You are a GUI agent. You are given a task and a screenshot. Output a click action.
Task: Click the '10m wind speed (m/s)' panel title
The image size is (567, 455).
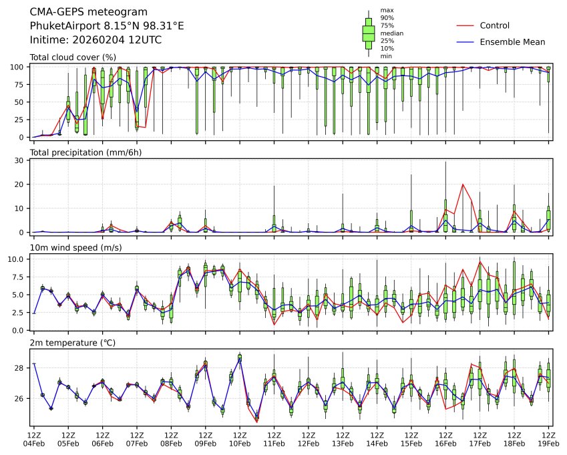point(75,248)
